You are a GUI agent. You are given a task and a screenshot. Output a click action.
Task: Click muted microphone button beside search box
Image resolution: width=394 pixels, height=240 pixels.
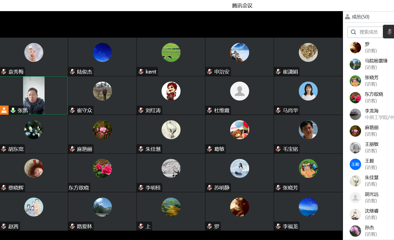click(389, 32)
